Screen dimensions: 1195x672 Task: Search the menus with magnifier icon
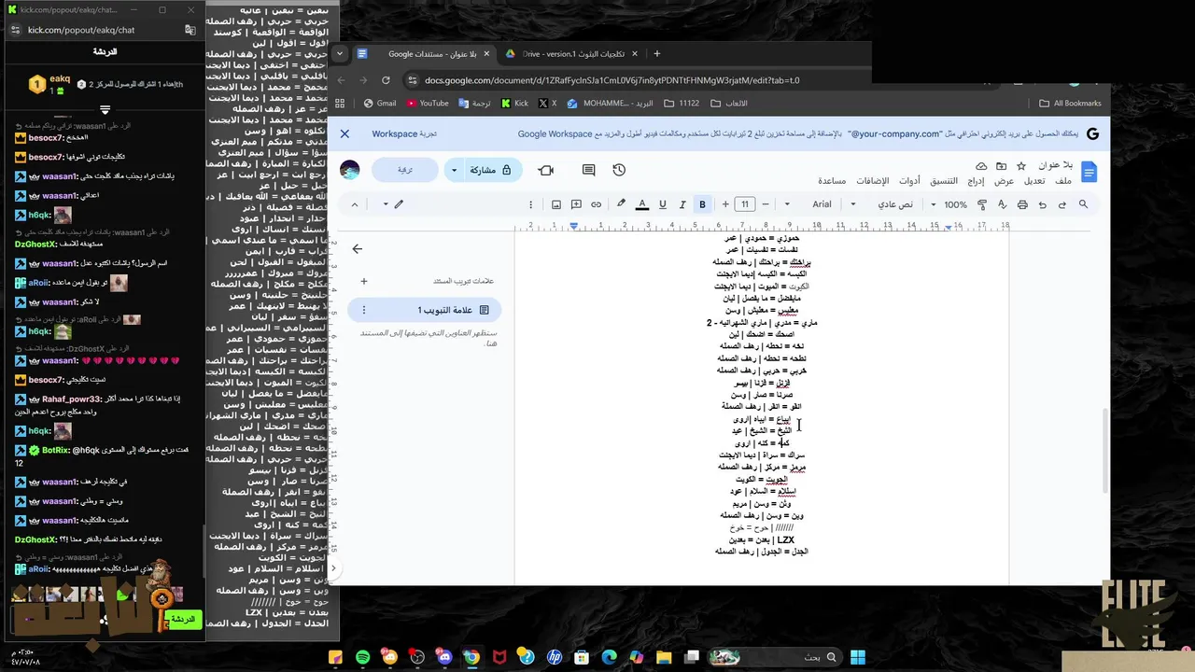1083,204
